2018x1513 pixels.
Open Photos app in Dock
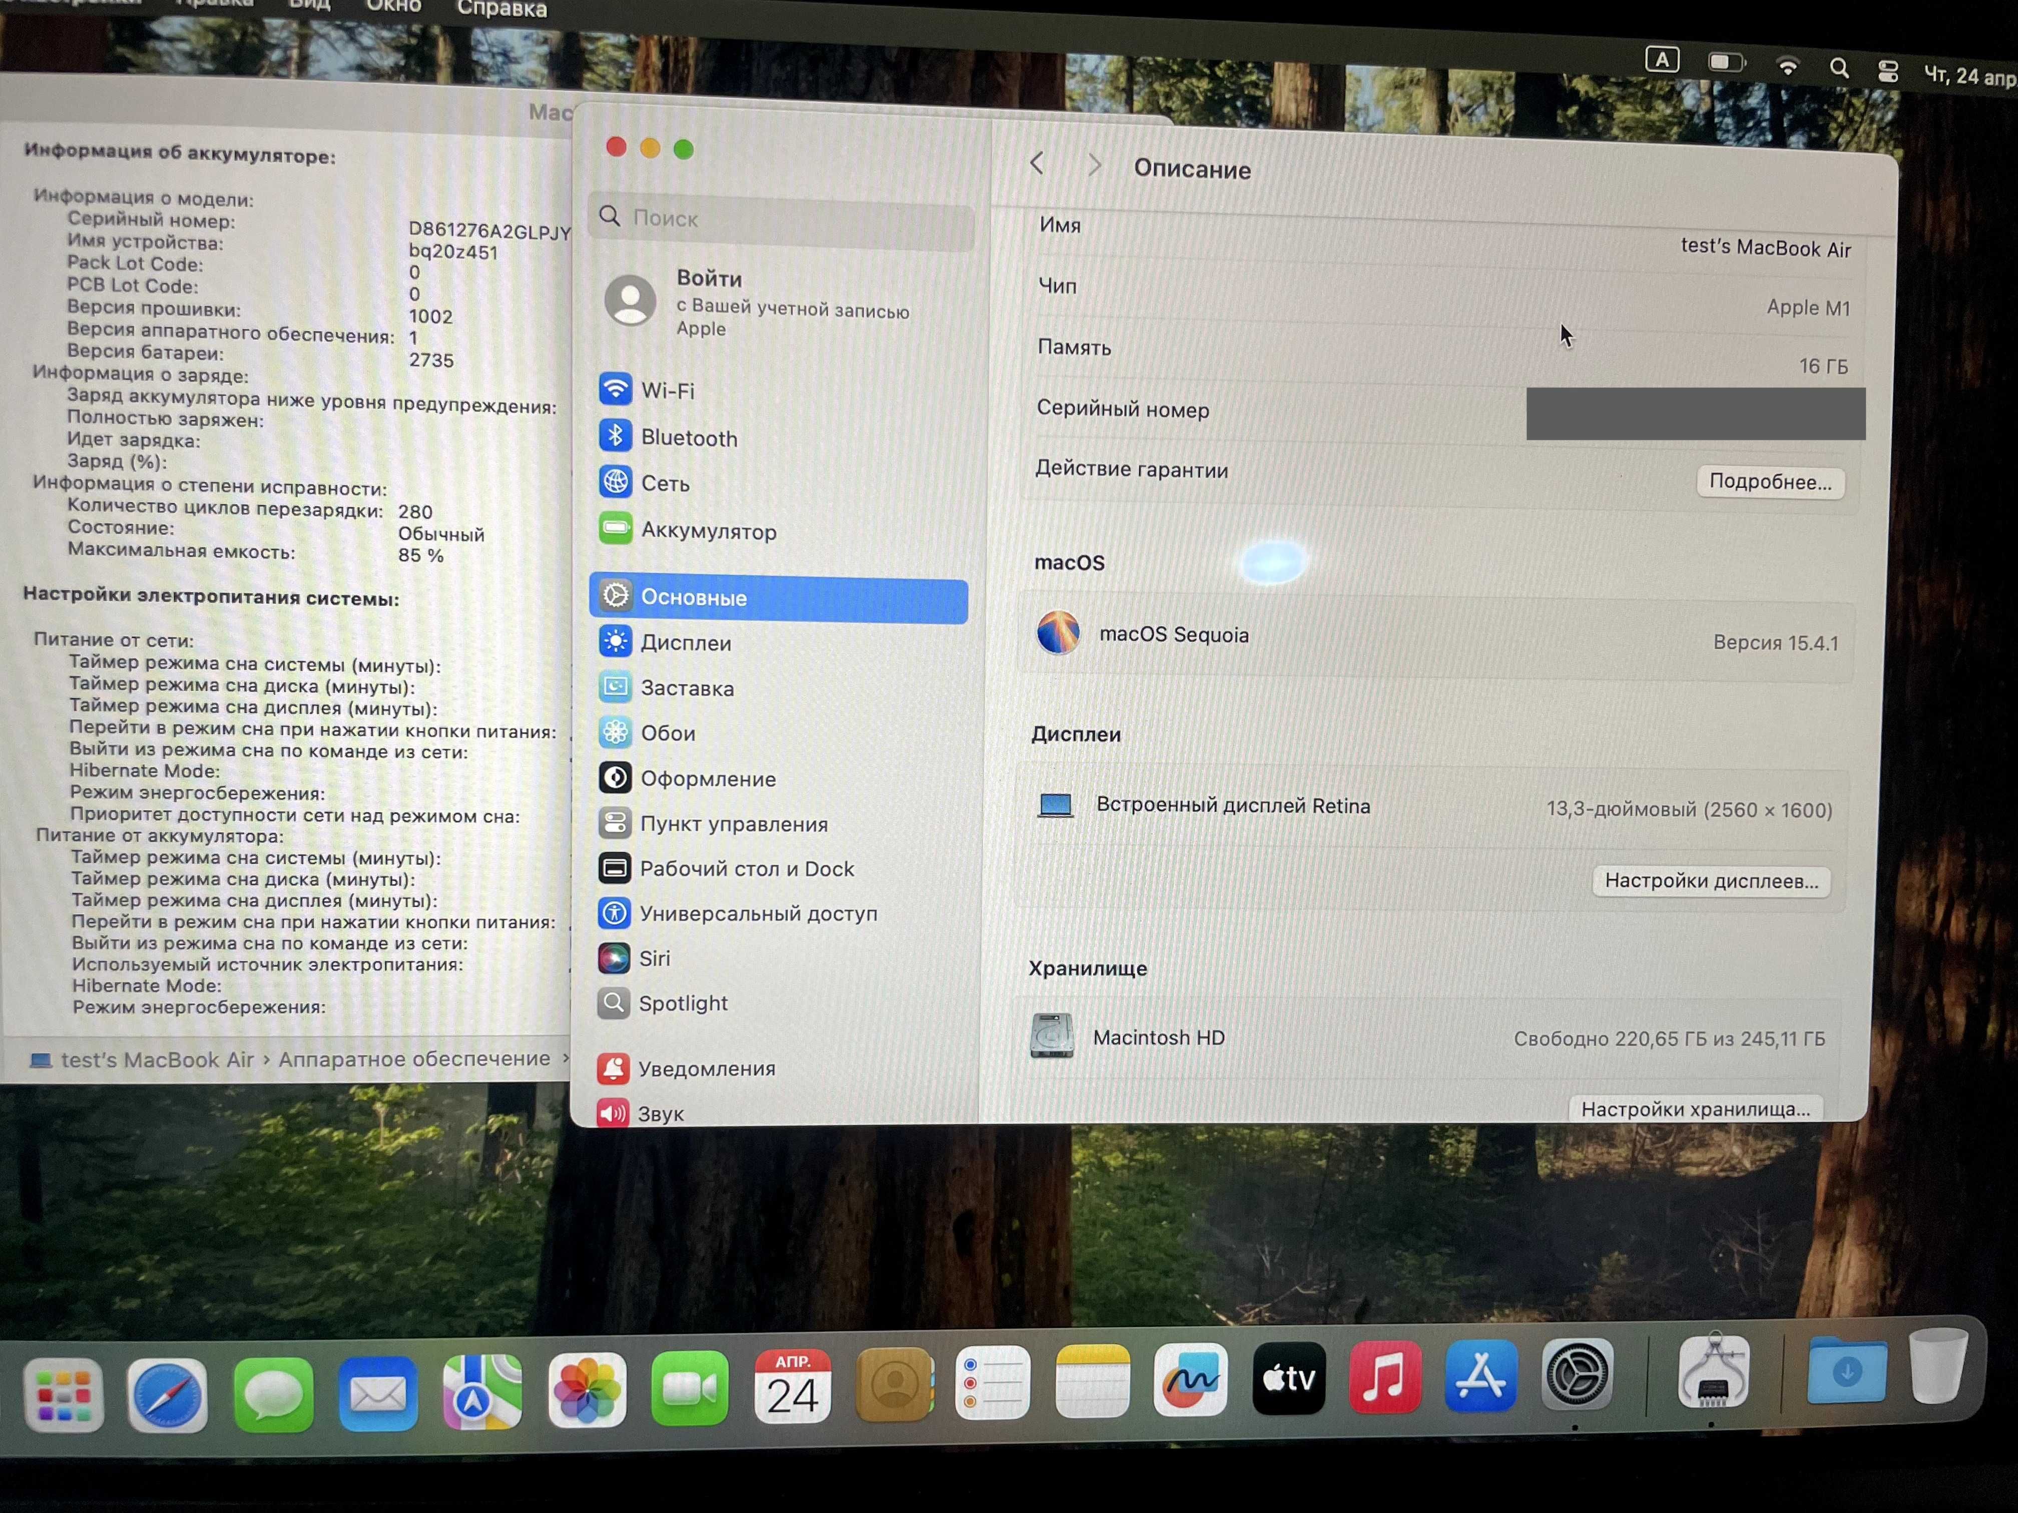pyautogui.click(x=587, y=1390)
